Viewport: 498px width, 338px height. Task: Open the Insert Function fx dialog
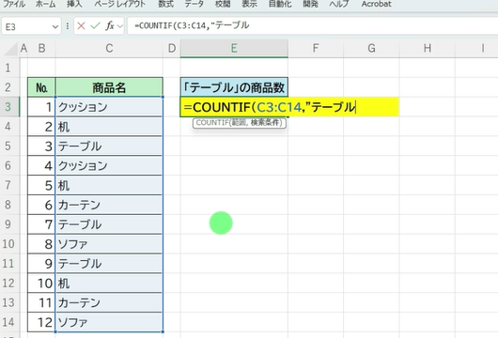110,26
